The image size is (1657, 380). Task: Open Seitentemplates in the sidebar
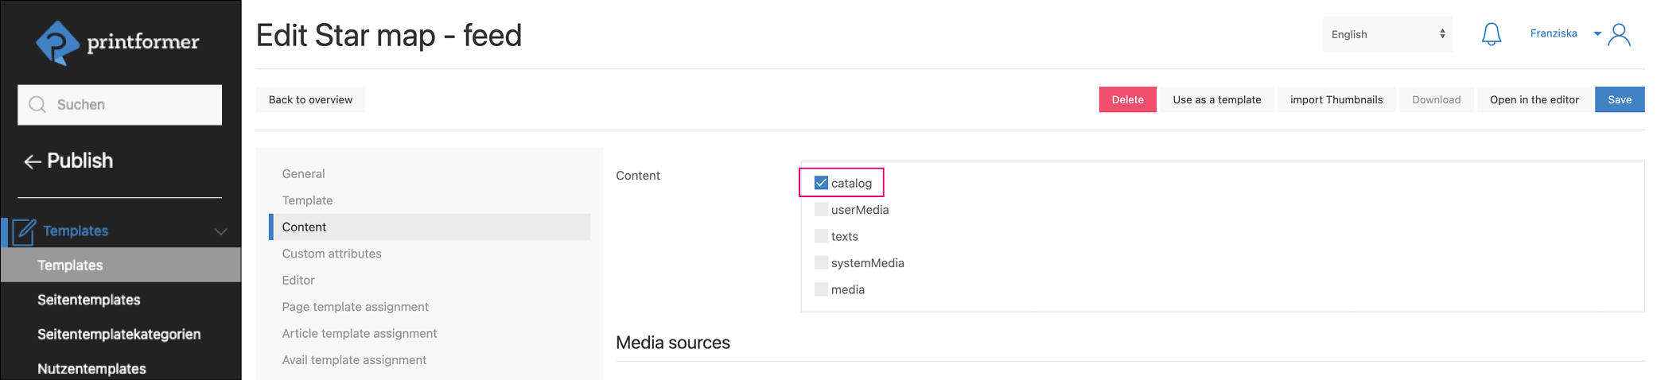88,300
